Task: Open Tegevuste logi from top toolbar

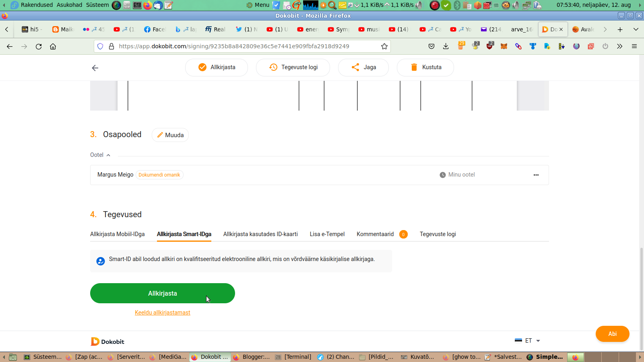Action: 293,67
